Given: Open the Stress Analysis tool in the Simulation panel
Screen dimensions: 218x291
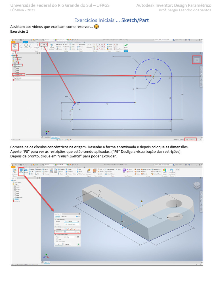Looking at the screenshot, I should [x=165, y=171].
